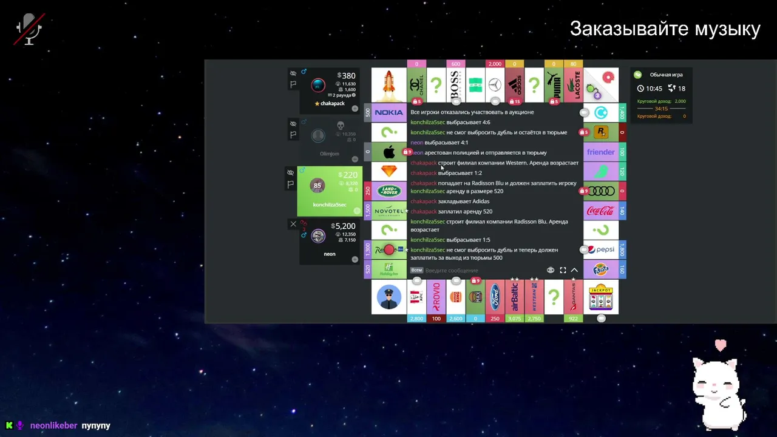
Task: Select the Hugo Boss property cell
Action: (456, 85)
